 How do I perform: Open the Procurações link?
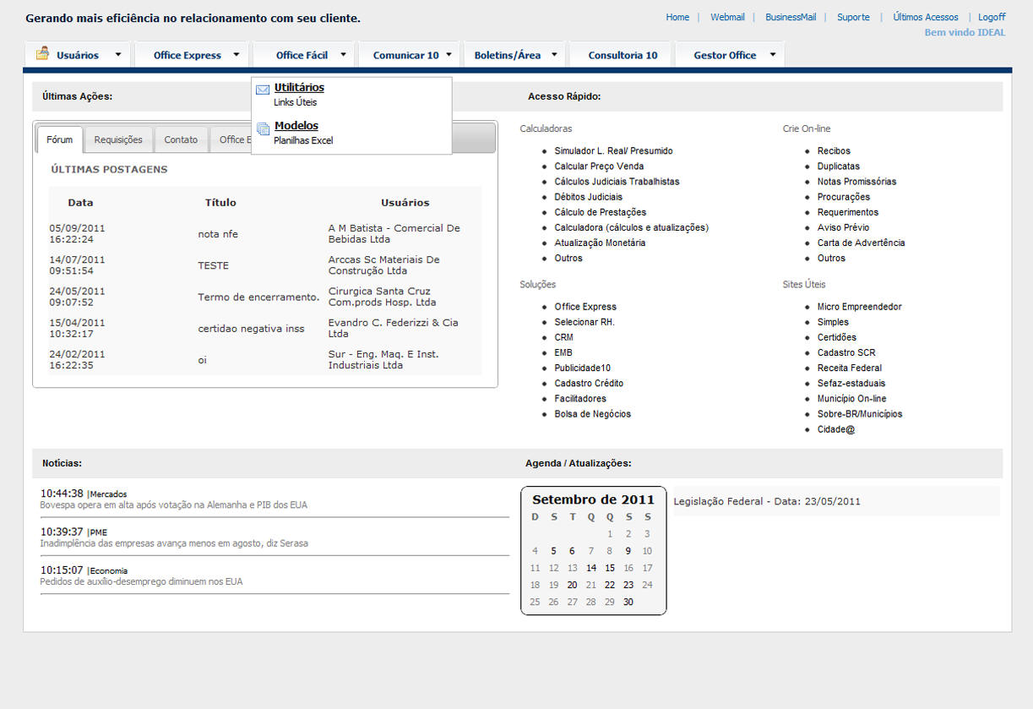coord(843,197)
